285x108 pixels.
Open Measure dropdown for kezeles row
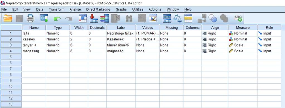pyautogui.click(x=243, y=39)
